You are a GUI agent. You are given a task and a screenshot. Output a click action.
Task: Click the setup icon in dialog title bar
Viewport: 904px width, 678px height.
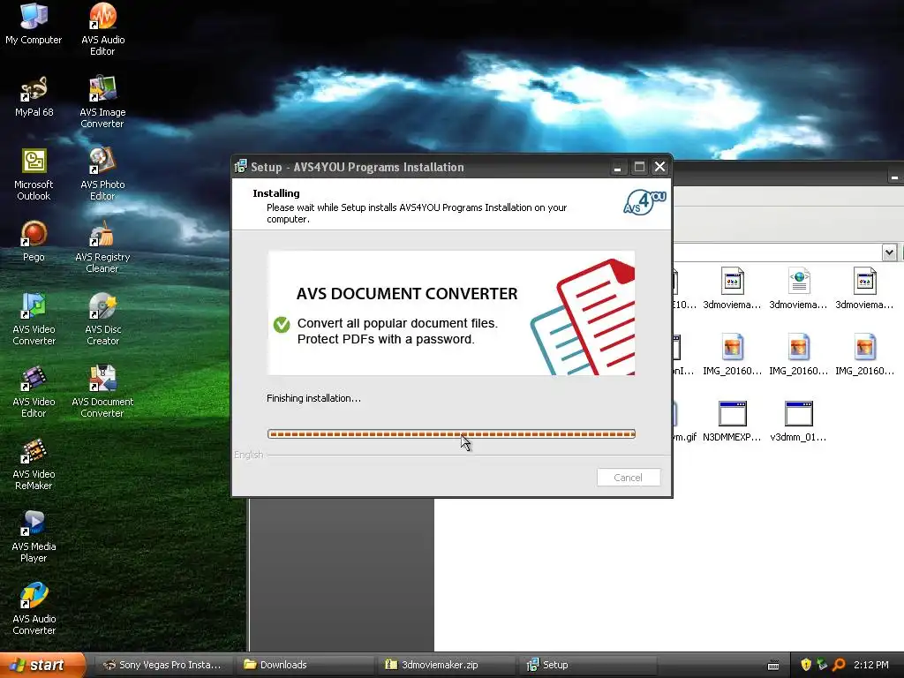tap(241, 167)
